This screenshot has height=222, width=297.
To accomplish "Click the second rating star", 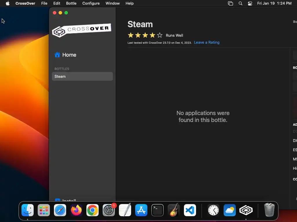I will (138, 35).
